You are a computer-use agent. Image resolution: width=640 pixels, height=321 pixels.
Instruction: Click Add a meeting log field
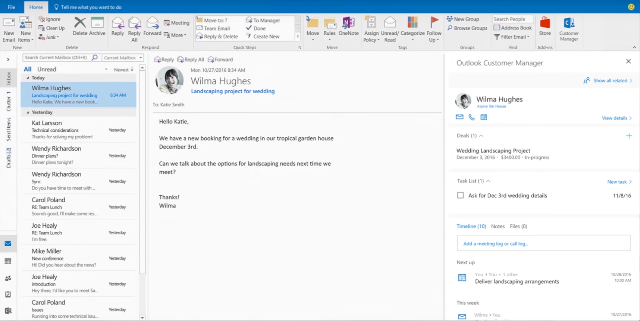[543, 243]
